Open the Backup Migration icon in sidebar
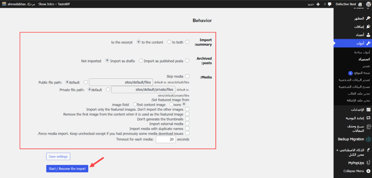This screenshot has height=178, width=372. click(x=368, y=139)
